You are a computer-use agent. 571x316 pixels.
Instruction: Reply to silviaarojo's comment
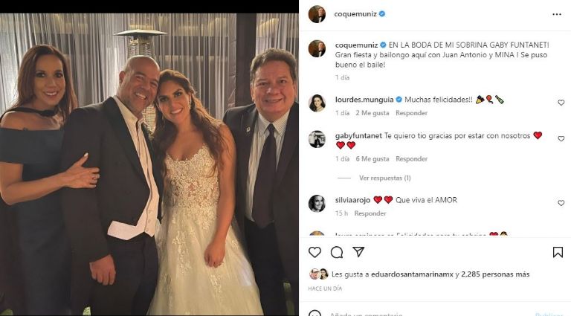pyautogui.click(x=370, y=213)
